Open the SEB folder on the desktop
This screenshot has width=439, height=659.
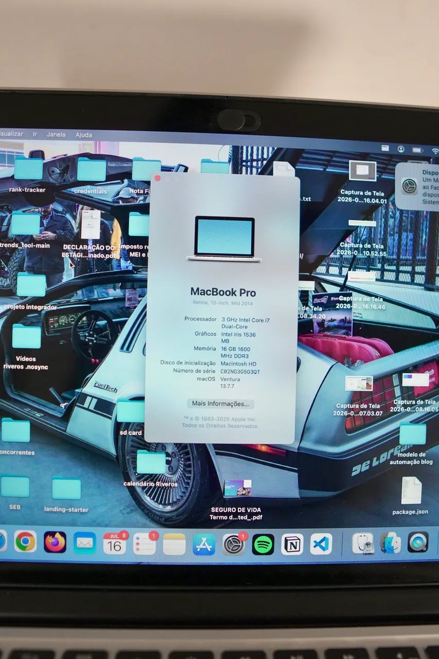click(x=15, y=487)
